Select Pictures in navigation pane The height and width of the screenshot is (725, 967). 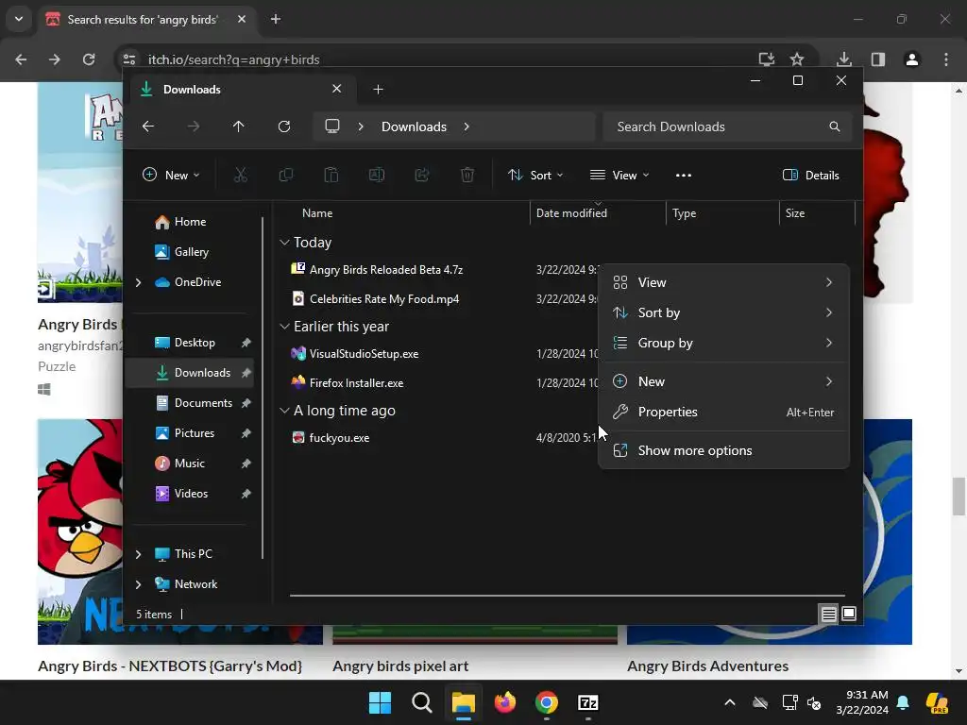[x=189, y=433]
